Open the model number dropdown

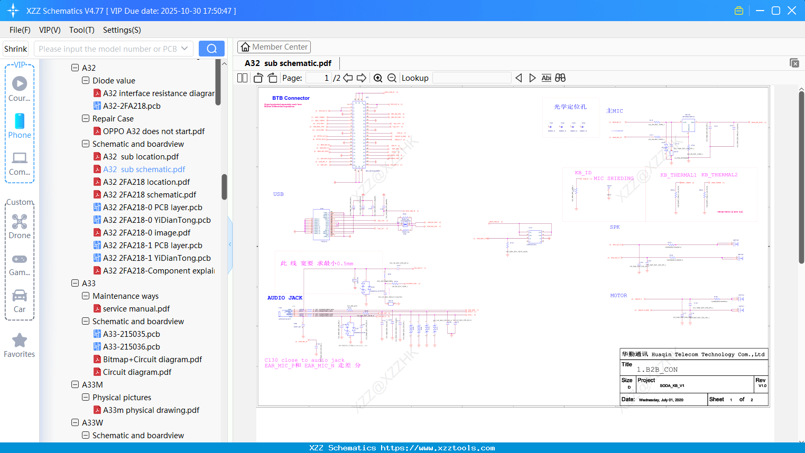coord(184,49)
